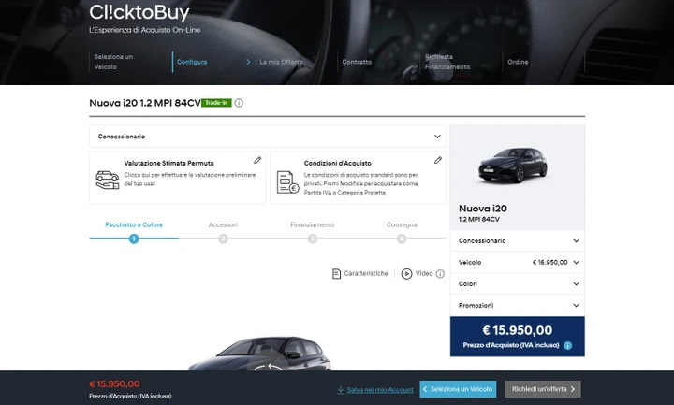Screen dimensions: 674x405
Task: Expand the main Concessionario dropdown
Action: 268,137
